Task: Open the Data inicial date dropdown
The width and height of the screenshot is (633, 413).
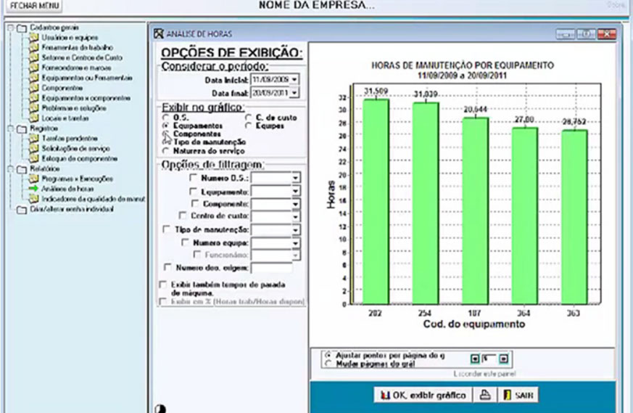Action: [294, 78]
